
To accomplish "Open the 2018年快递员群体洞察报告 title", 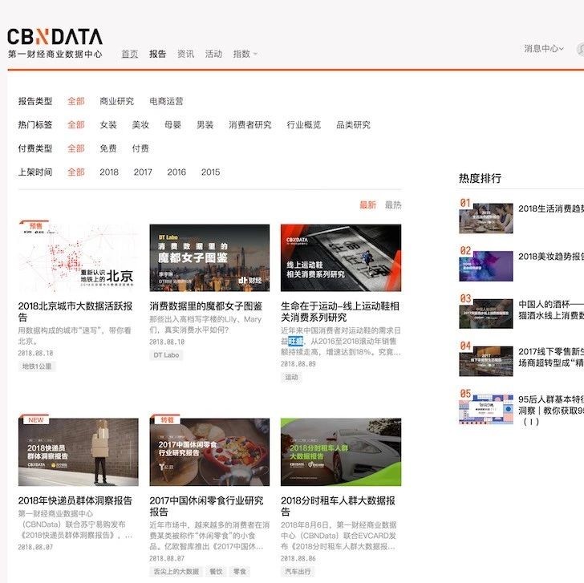I will [75, 500].
